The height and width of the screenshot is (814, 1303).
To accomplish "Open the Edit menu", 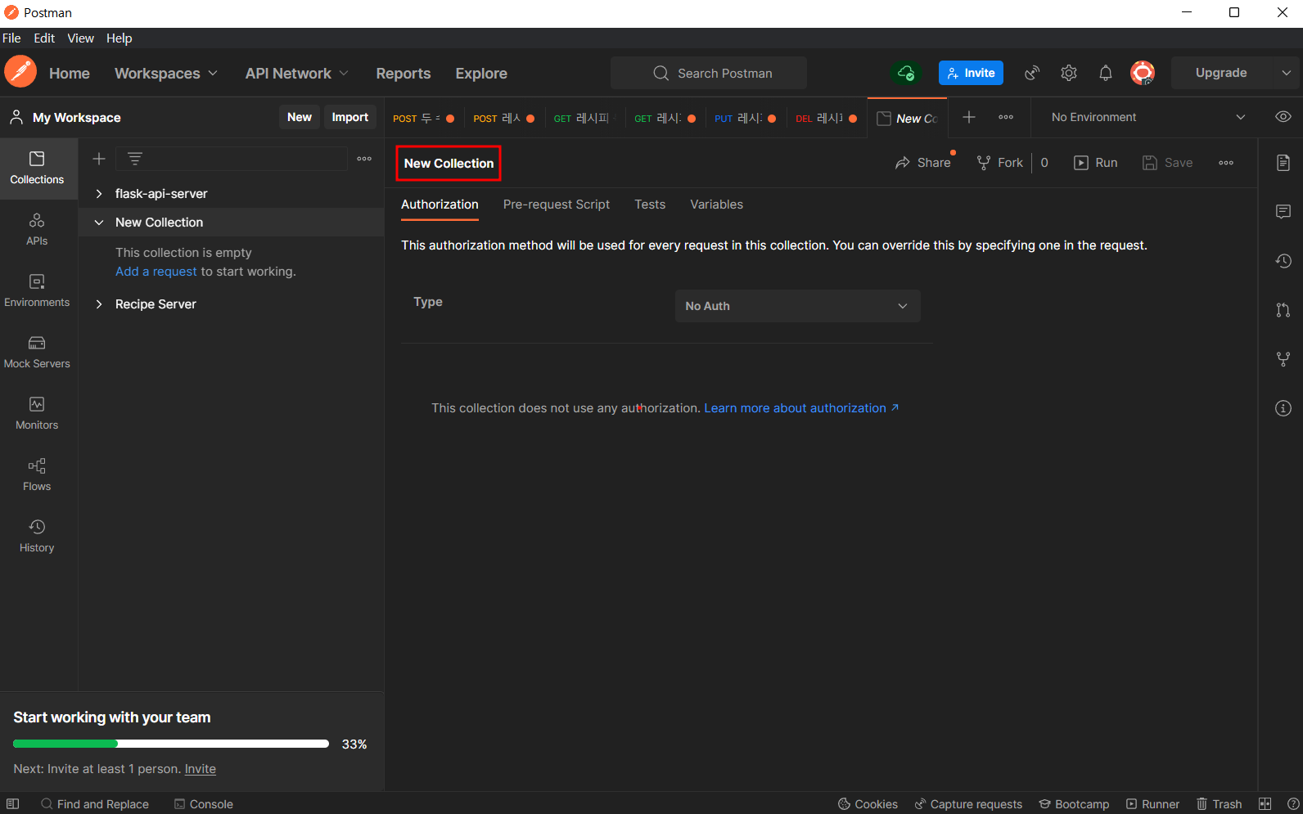I will 44,38.
